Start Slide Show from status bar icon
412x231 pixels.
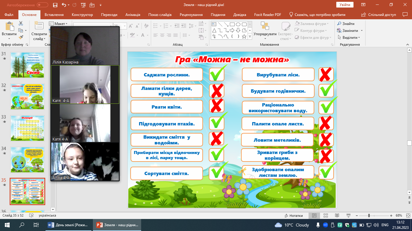point(348,216)
